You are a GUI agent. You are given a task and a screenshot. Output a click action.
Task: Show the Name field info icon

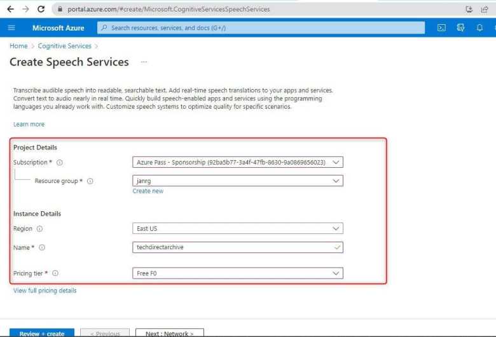pyautogui.click(x=42, y=247)
